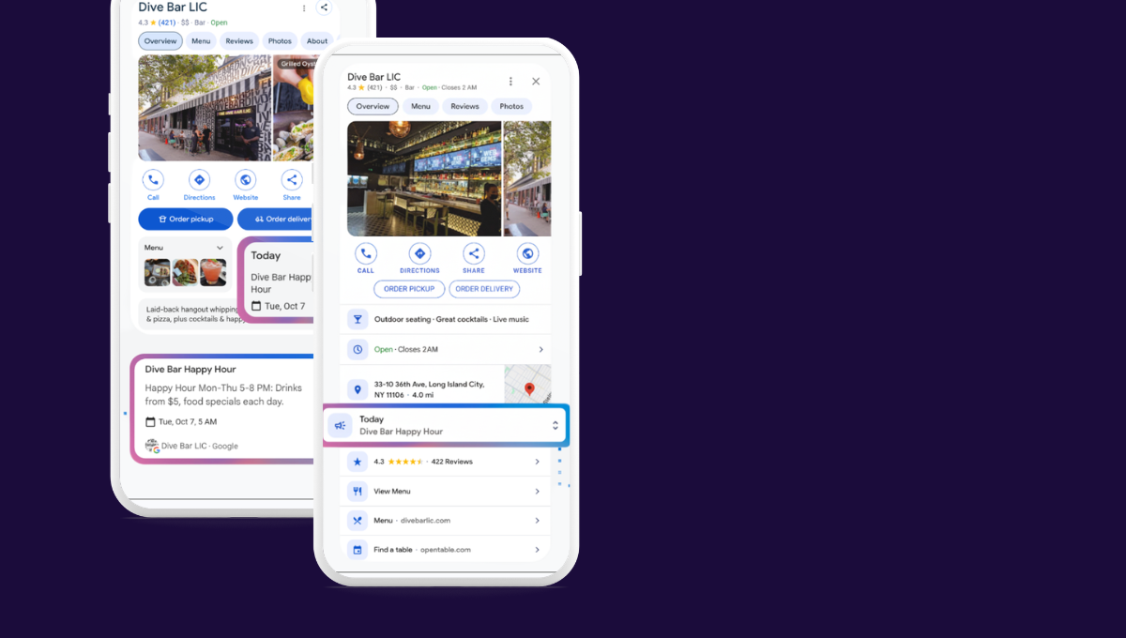
Task: Tap the Directions icon on the back phone
Action: click(199, 180)
